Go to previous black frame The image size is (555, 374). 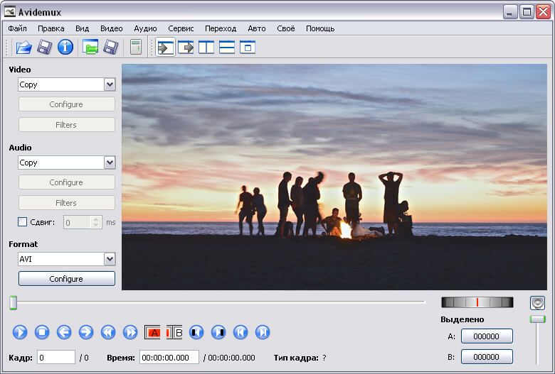click(196, 332)
